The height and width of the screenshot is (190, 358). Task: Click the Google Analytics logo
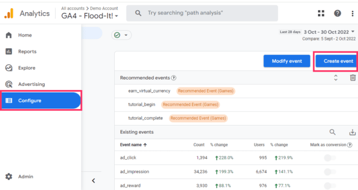click(9, 13)
